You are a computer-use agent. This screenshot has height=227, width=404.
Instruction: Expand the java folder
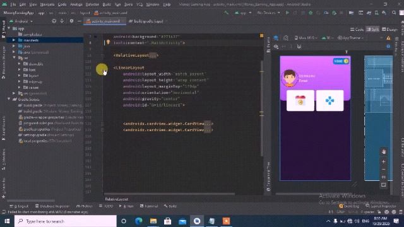(14, 46)
